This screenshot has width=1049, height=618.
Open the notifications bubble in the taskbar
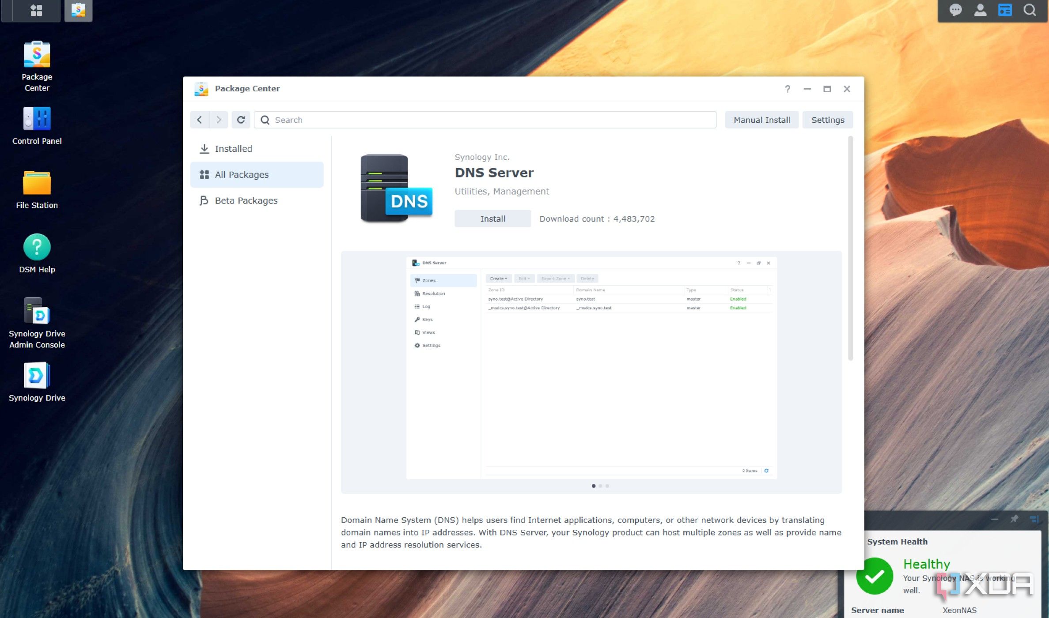pos(955,10)
